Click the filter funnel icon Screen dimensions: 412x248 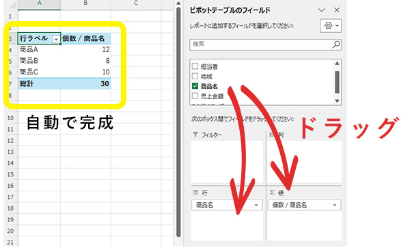click(195, 135)
